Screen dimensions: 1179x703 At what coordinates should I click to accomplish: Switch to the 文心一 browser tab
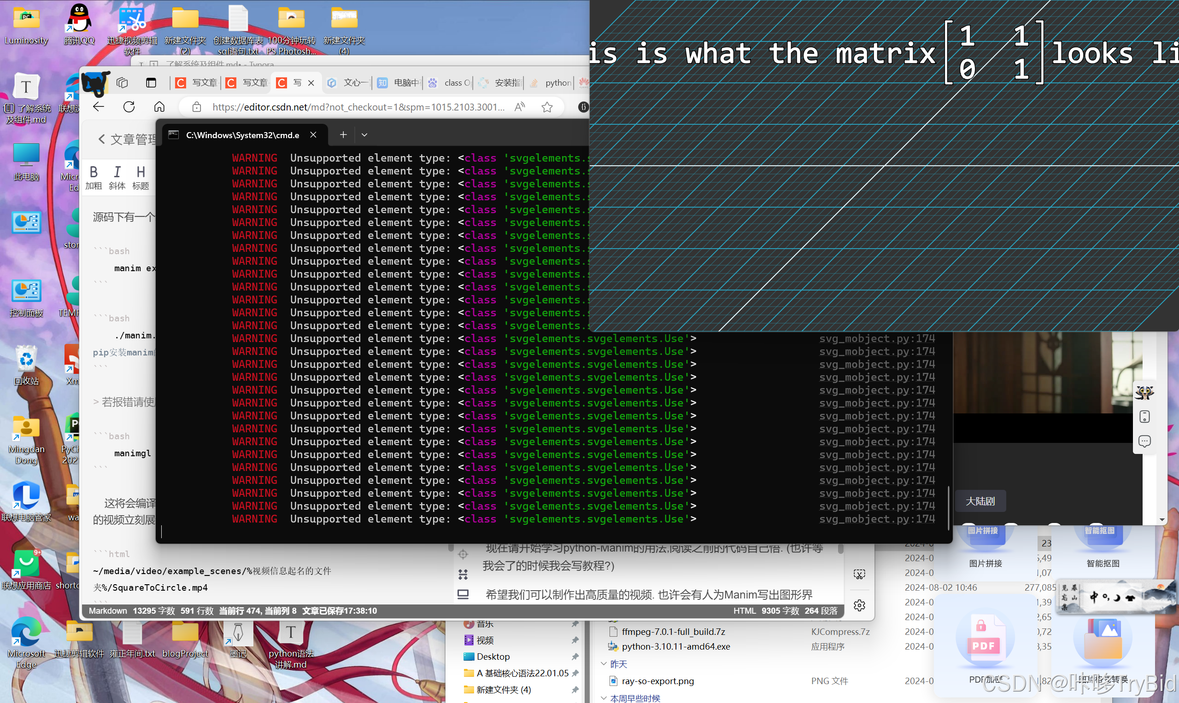349,83
